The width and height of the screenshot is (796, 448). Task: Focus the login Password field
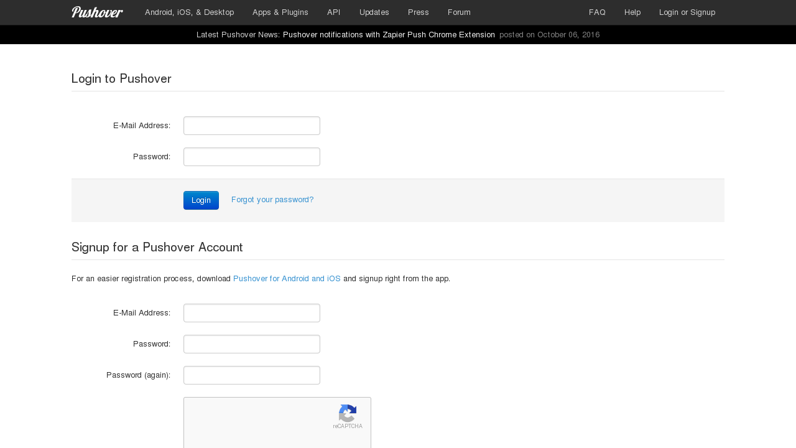tap(252, 157)
